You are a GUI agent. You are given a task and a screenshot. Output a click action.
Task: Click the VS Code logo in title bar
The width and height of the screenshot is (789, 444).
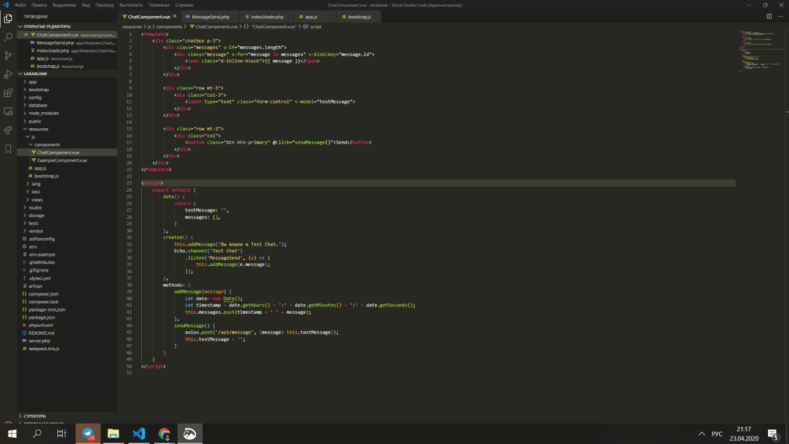pos(5,4)
